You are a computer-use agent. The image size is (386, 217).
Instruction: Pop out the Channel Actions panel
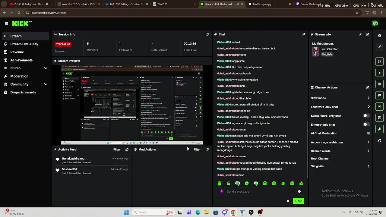(367, 87)
